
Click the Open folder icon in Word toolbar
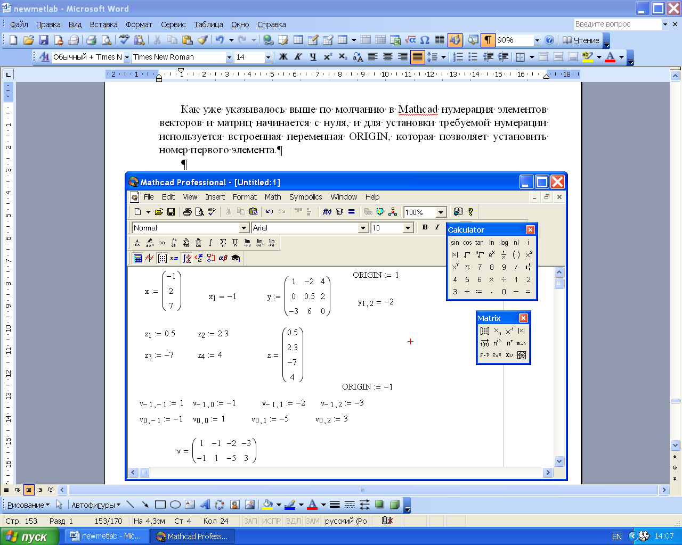(28, 40)
